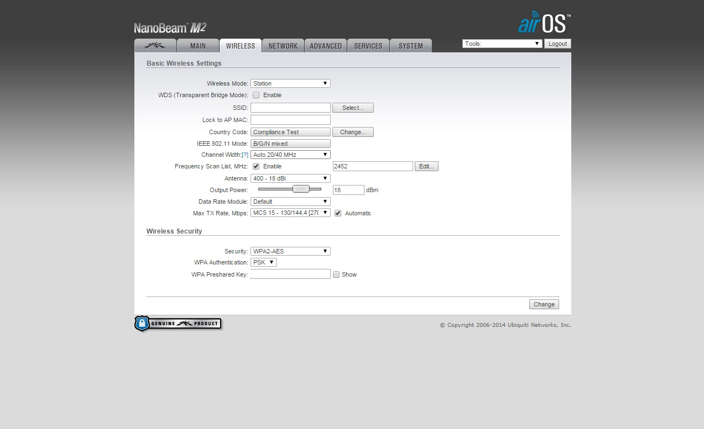Click the Output Power slider handle

click(301, 189)
